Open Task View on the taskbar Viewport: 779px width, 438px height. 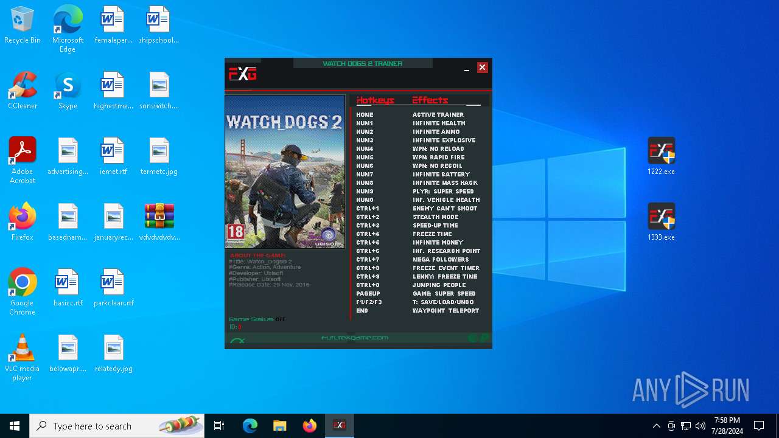click(x=219, y=426)
